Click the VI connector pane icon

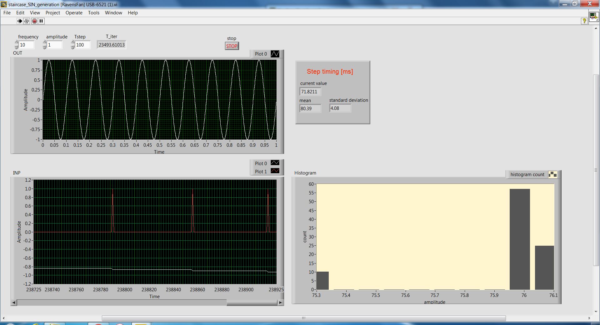tap(594, 17)
